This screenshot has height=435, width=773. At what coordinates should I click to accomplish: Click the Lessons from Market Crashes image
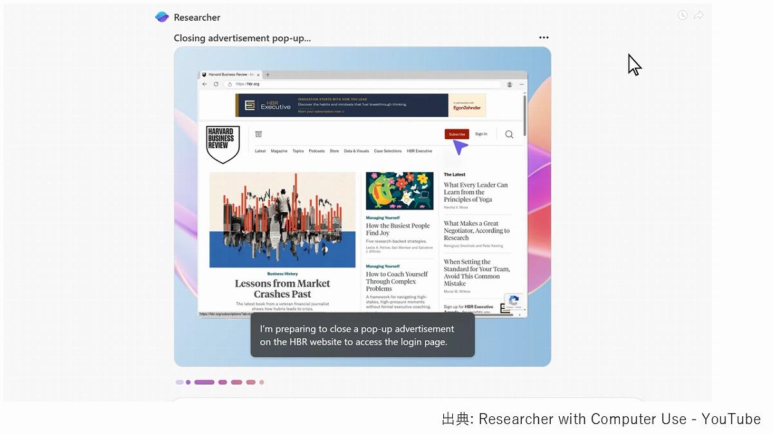pyautogui.click(x=282, y=219)
